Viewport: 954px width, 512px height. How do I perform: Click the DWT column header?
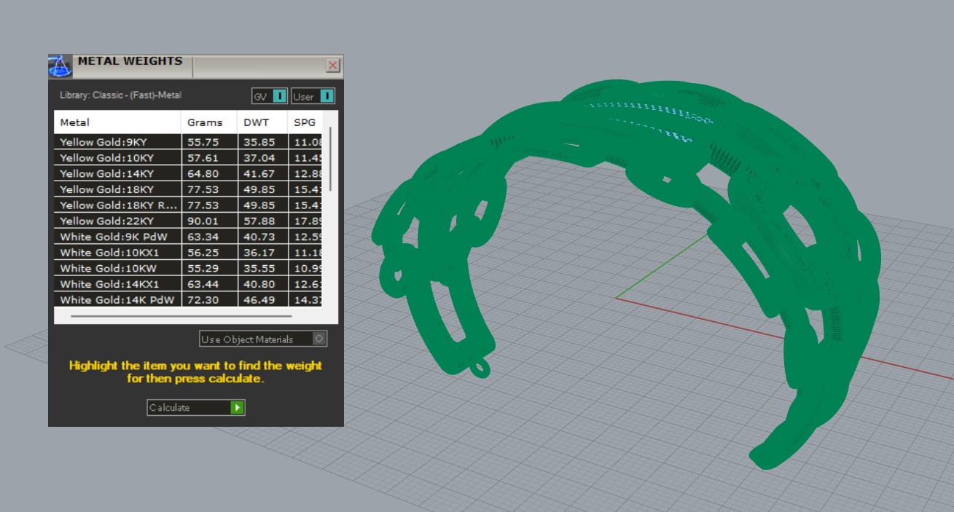coord(262,122)
